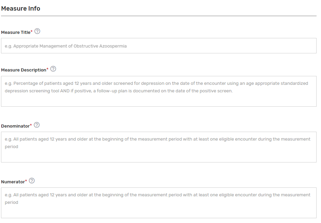Viewport: 321px width, 223px height.
Task: Show help for the Denominator field
Action: 37,125
